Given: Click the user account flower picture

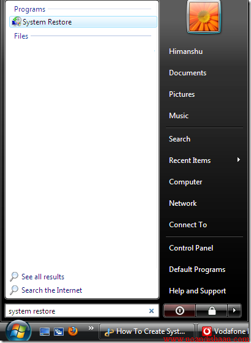Looking at the screenshot, I should tap(204, 17).
